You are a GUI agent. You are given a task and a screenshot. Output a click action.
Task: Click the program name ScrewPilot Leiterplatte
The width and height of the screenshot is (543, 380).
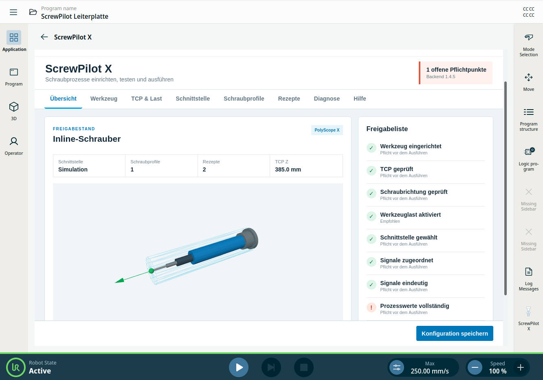75,16
